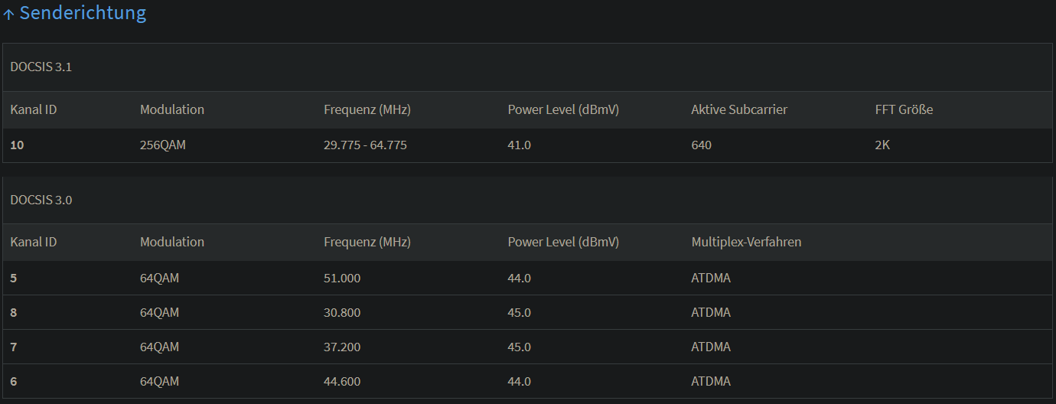1056x404 pixels.
Task: Click the 44.600 frequency cell
Action: (x=342, y=381)
